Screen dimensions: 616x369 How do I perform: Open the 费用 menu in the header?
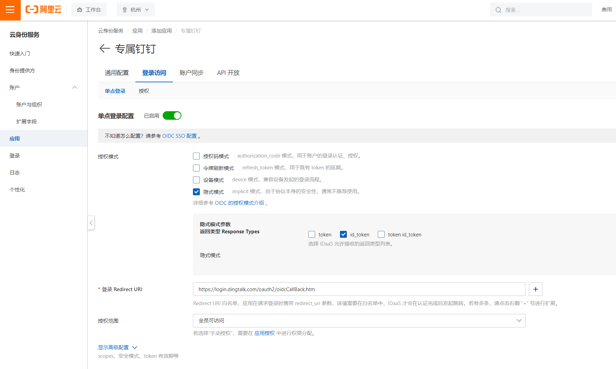click(606, 10)
